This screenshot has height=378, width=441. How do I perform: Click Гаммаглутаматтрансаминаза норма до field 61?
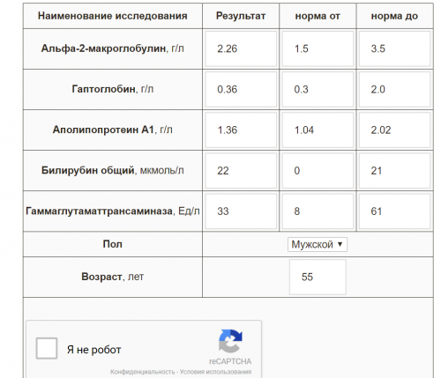394,211
